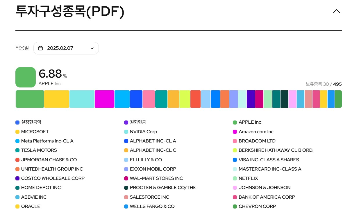Click the crimson dot beside WAL-MART STORES INC
Screen dimensions: 359x223
click(x=126, y=178)
